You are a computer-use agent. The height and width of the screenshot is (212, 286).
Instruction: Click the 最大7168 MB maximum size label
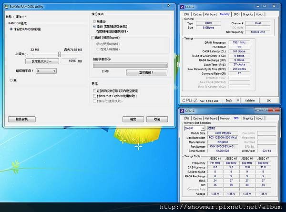click(73, 50)
